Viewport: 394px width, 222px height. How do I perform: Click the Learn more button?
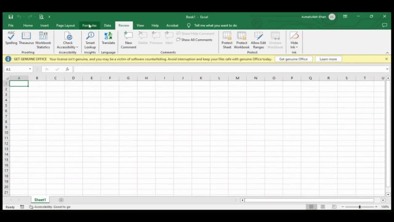pos(328,59)
